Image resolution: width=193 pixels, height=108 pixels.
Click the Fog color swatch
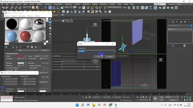point(21,91)
